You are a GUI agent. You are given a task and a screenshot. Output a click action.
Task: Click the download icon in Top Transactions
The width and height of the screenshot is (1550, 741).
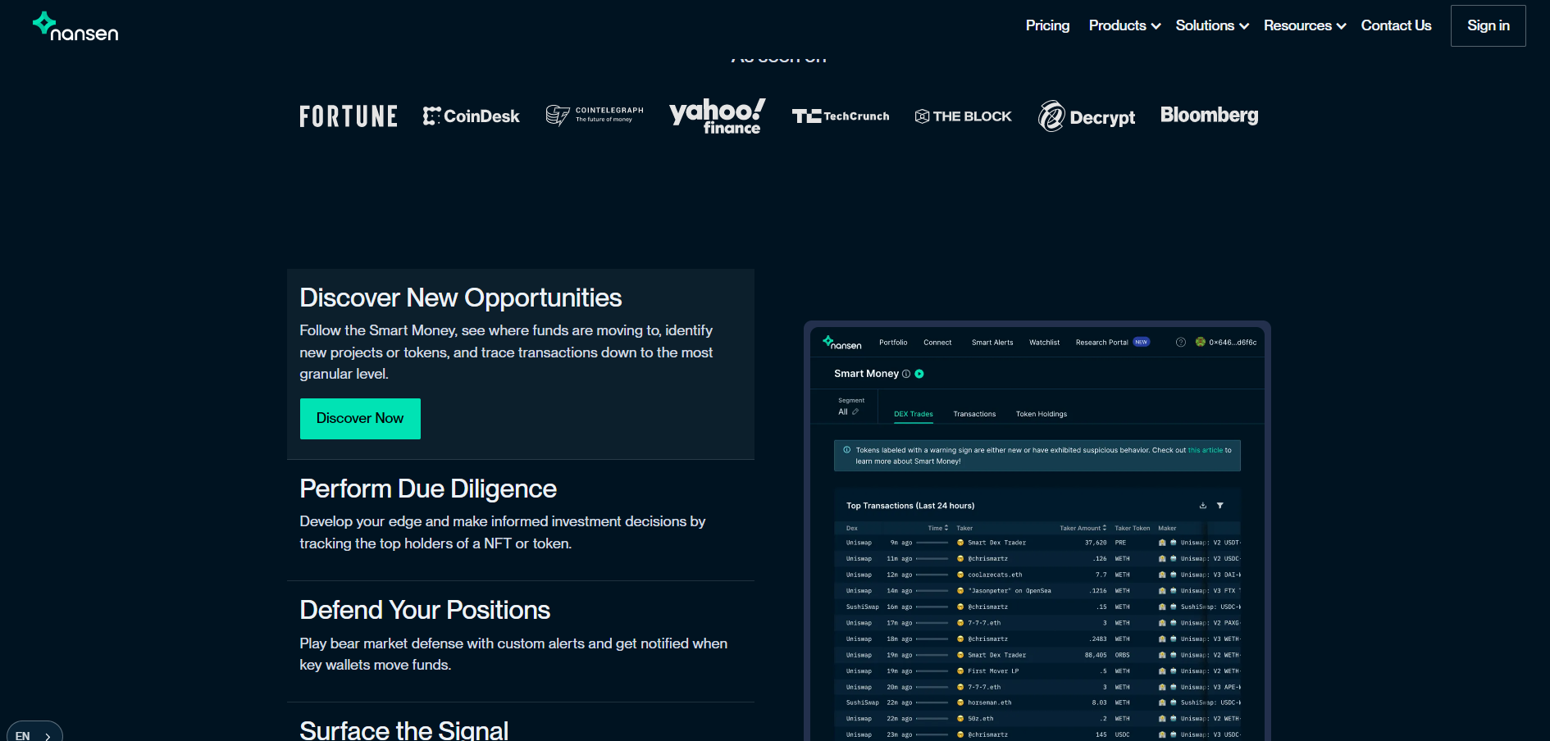(1203, 506)
